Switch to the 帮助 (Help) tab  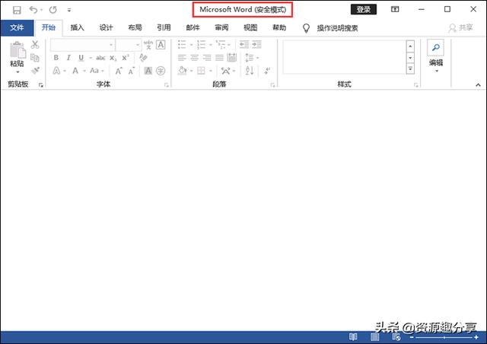279,27
